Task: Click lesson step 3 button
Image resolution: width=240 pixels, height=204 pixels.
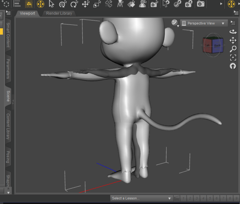Action: click(x=197, y=198)
